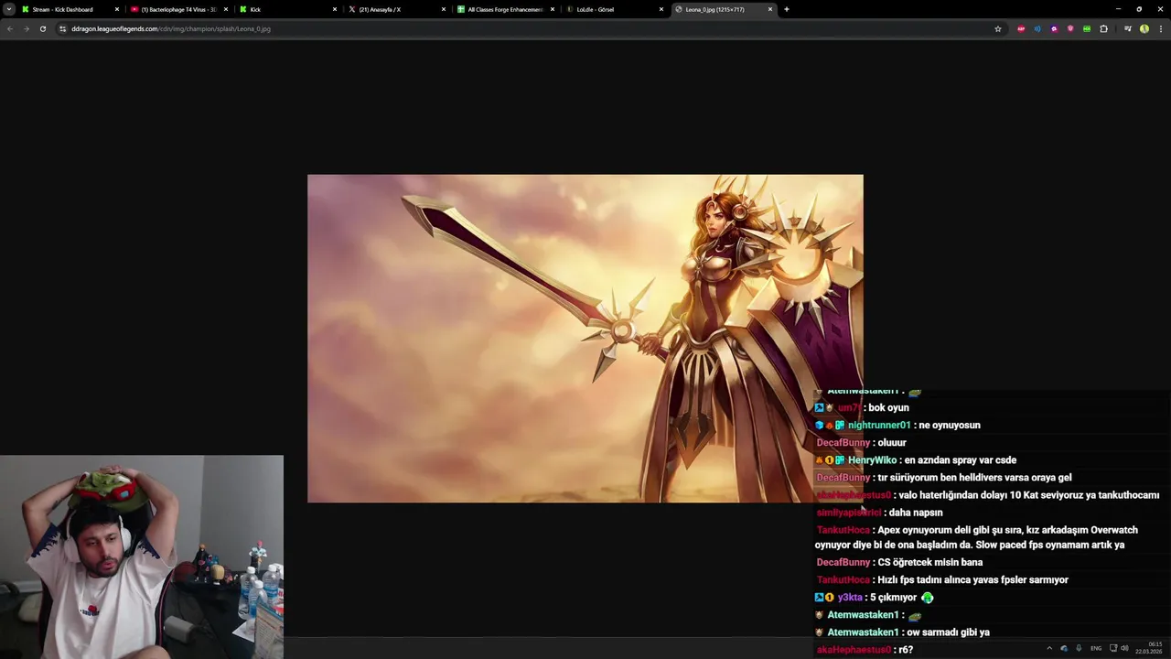Image resolution: width=1171 pixels, height=659 pixels.
Task: Open the green extension icon
Action: [1087, 28]
